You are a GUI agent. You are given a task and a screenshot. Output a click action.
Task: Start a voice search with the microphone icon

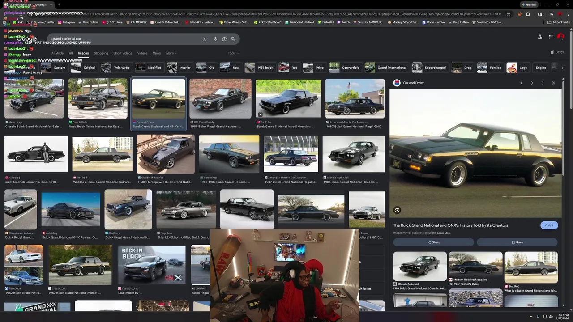(x=215, y=39)
